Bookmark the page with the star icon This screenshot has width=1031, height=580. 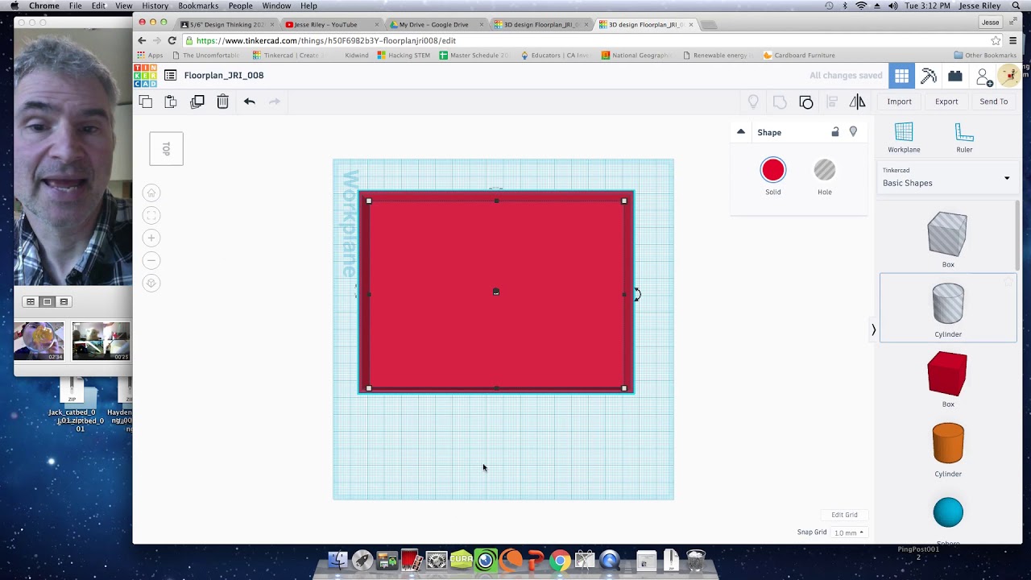[x=996, y=40]
